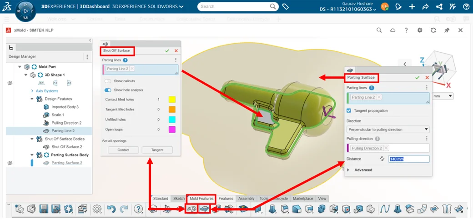The width and height of the screenshot is (473, 220).
Task: Toggle Show hole analysis switch
Action: 108,90
